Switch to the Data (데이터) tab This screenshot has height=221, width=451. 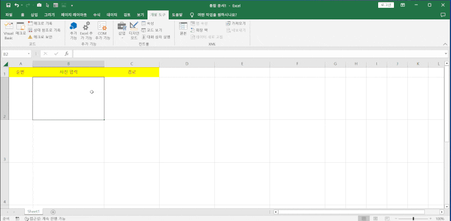click(x=112, y=15)
